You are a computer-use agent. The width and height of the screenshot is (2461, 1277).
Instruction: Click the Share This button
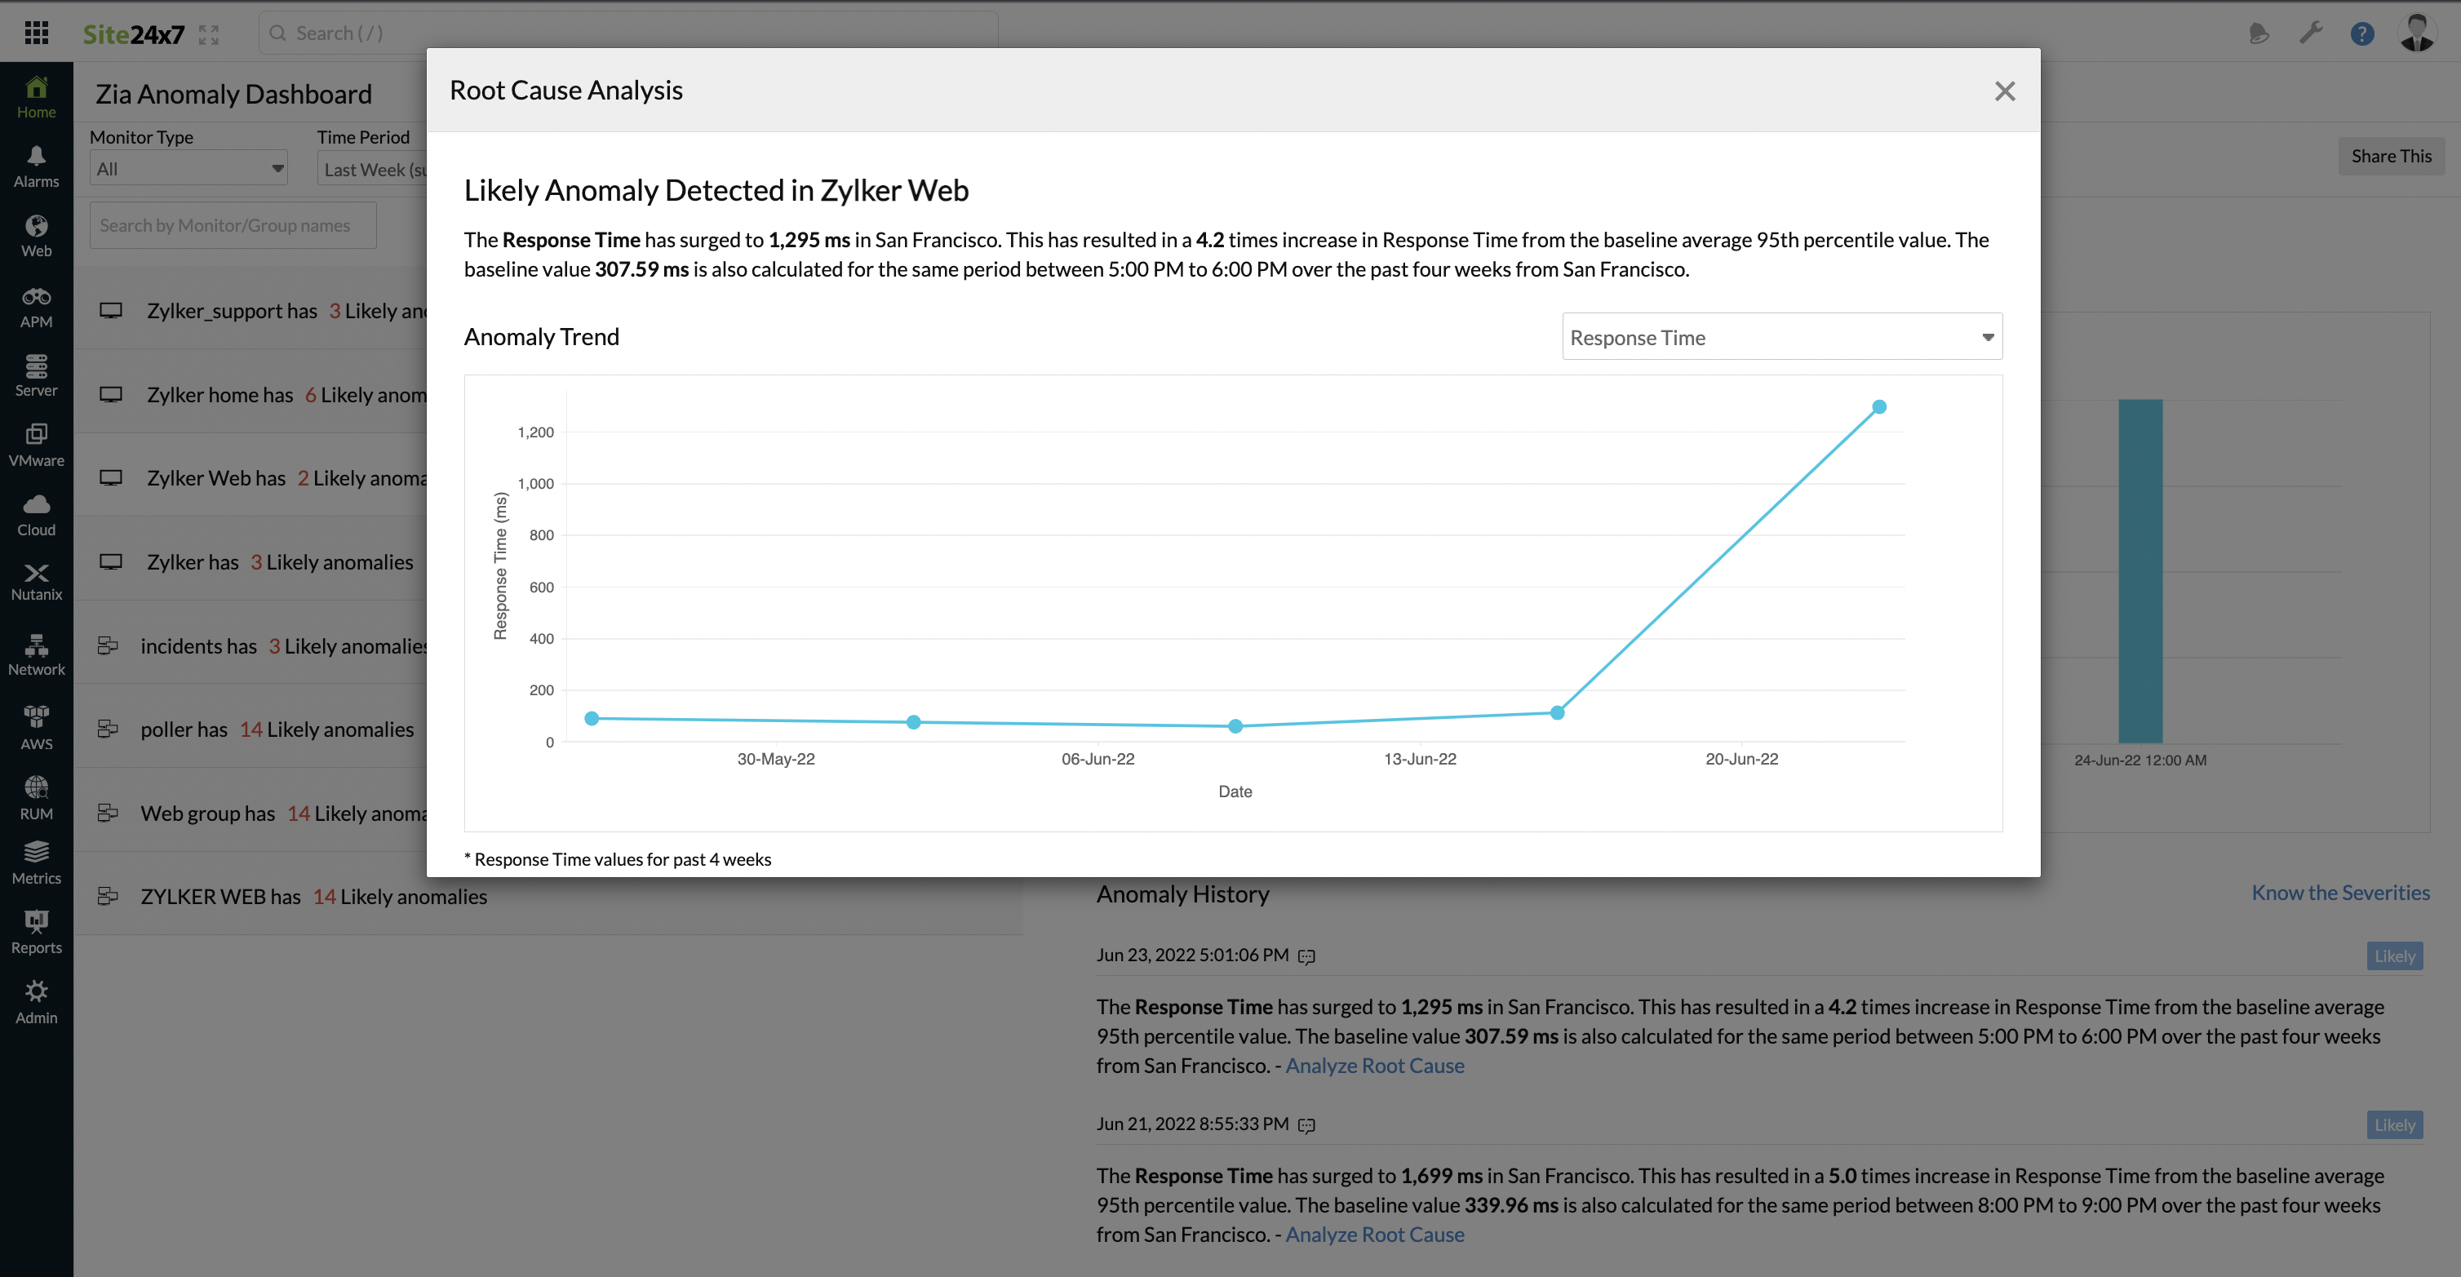point(2392,156)
